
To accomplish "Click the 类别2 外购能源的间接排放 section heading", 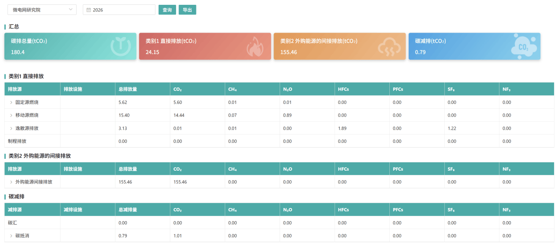I will click(40, 156).
